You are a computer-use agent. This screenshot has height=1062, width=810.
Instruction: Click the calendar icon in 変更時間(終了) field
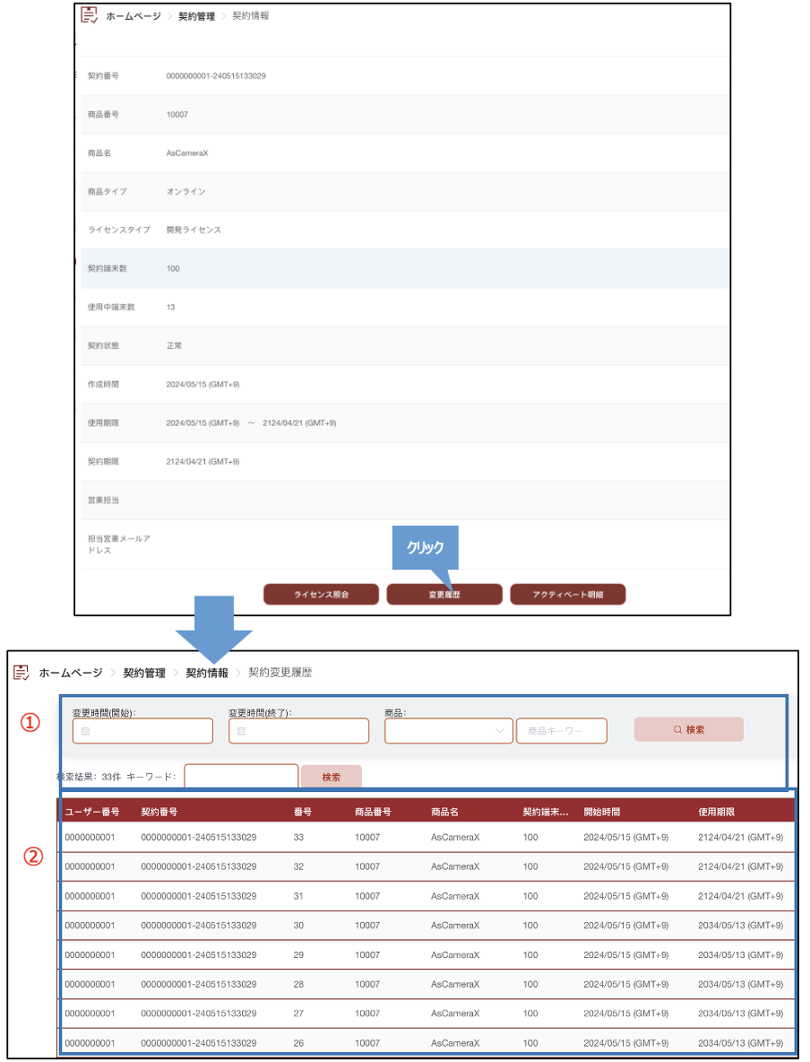[241, 732]
